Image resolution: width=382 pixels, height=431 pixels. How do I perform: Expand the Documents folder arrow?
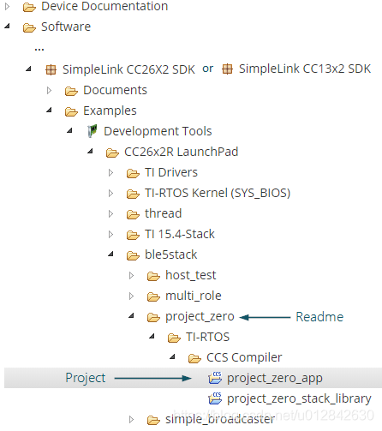pos(49,90)
